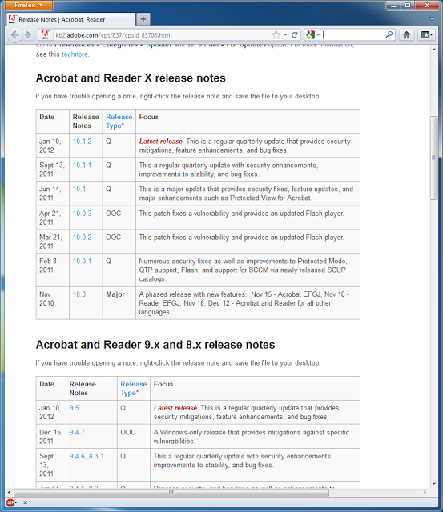Image resolution: width=443 pixels, height=512 pixels.
Task: Open the 10.0 release notes link
Action: [79, 294]
